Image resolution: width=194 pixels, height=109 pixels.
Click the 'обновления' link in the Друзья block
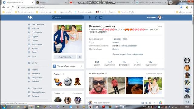pos(77,93)
